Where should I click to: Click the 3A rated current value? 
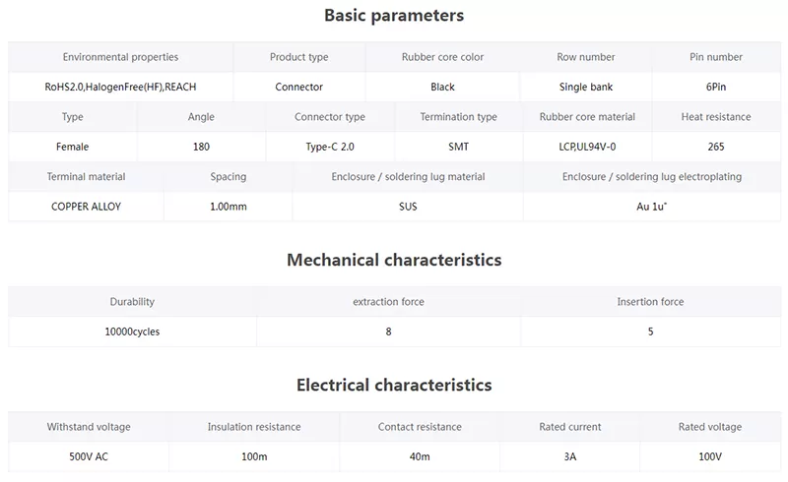[570, 456]
